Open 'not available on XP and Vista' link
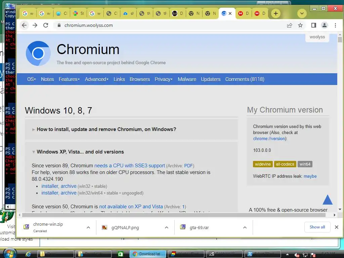Screen dimensions: 344x258 coord(131,207)
